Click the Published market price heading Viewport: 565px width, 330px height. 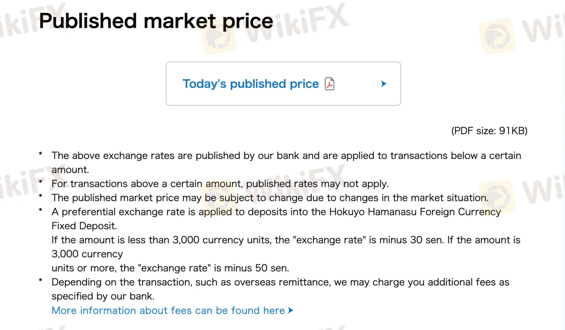click(156, 21)
